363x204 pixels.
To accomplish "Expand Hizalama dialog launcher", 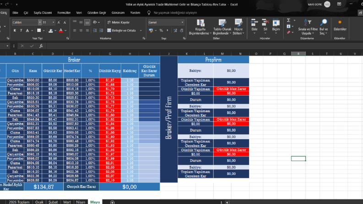I will [x=144, y=38].
